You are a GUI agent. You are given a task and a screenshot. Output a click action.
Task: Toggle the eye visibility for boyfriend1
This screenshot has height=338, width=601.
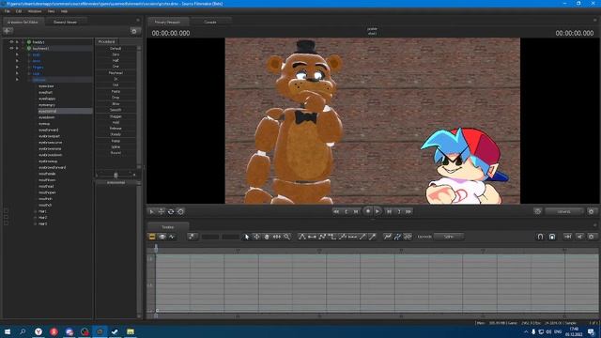click(x=11, y=48)
